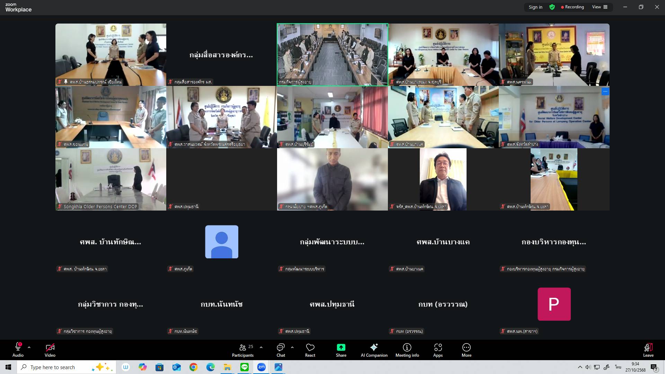Expand the Chat options arrow
665x374 pixels.
(x=292, y=347)
